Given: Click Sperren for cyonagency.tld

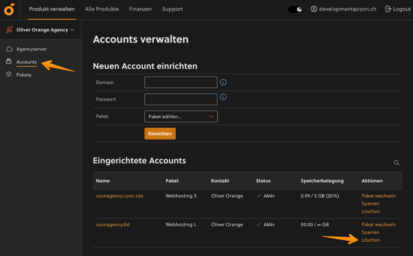Looking at the screenshot, I should [x=370, y=232].
